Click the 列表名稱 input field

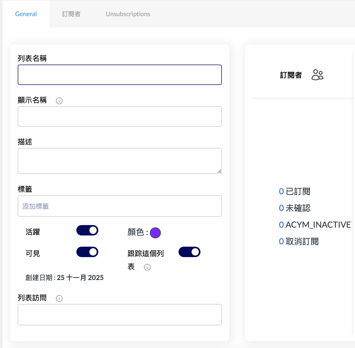[120, 75]
